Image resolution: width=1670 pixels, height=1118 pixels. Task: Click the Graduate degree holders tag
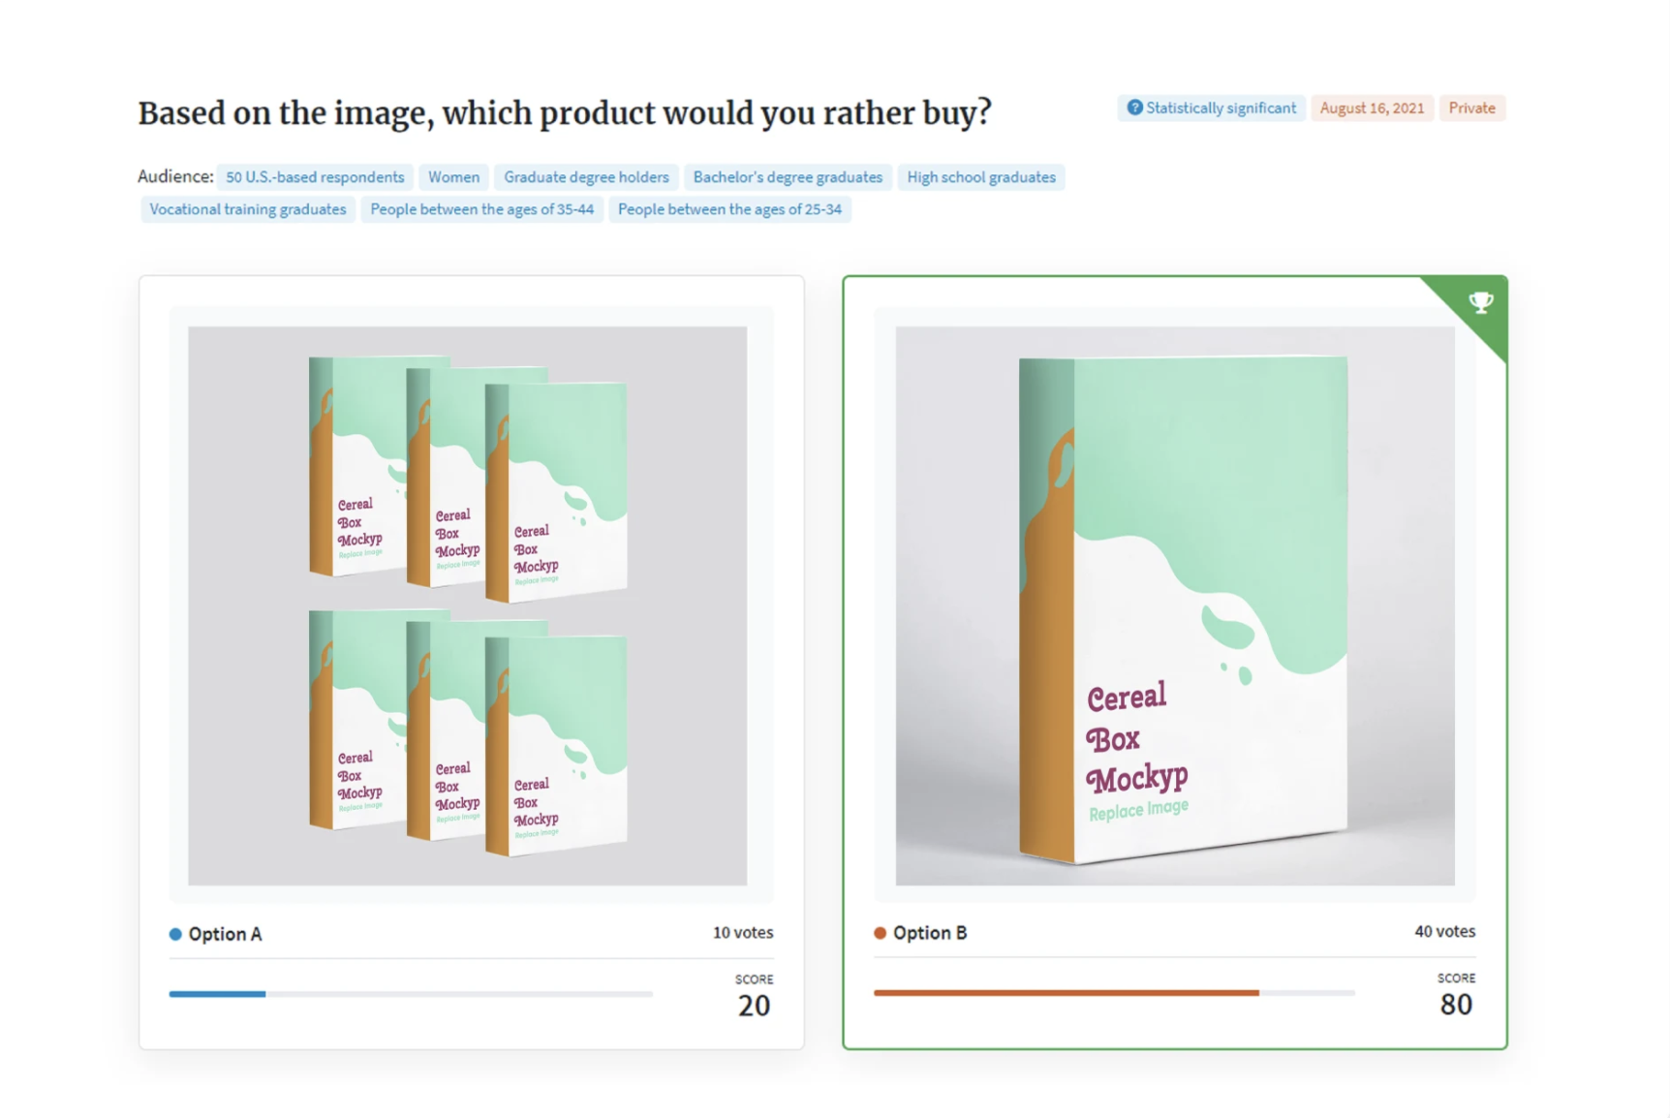coord(586,177)
